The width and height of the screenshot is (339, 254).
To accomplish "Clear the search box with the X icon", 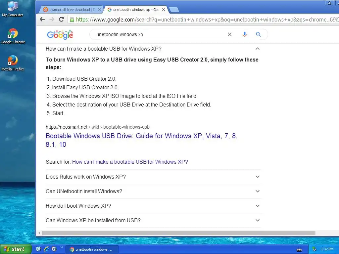I will [x=230, y=34].
